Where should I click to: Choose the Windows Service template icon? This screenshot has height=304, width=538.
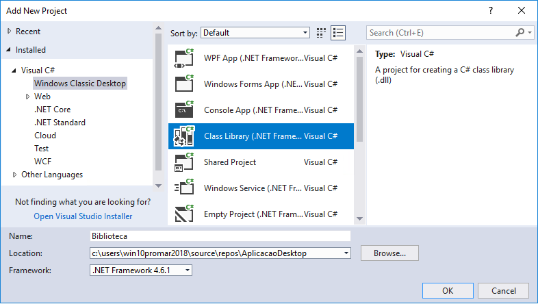[x=184, y=188]
